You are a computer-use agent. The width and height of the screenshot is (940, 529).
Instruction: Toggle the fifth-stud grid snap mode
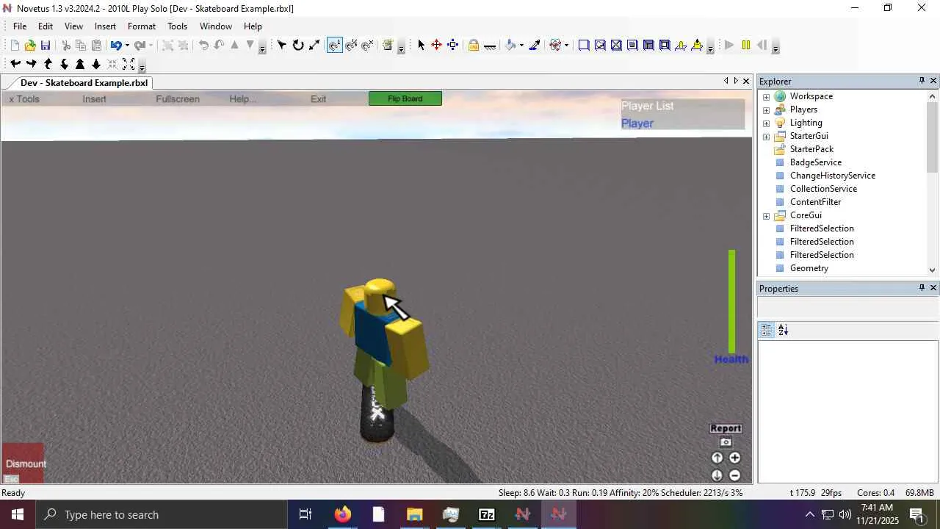tap(351, 46)
